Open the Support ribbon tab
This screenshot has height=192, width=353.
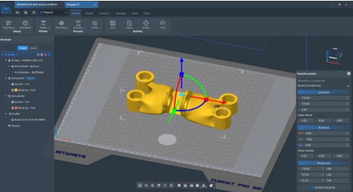(104, 13)
